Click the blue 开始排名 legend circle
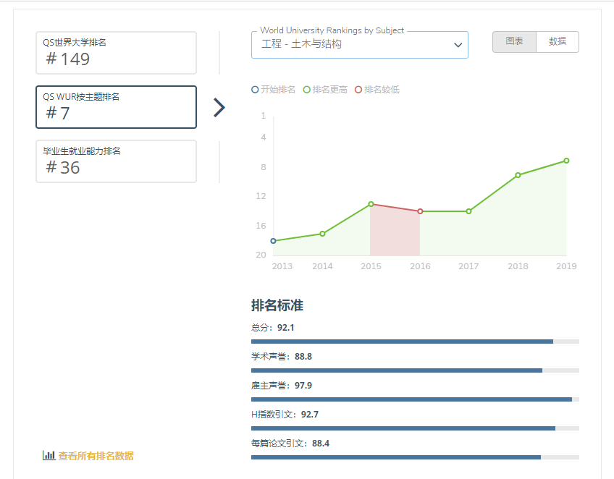Image resolution: width=614 pixels, height=479 pixels. coord(255,90)
